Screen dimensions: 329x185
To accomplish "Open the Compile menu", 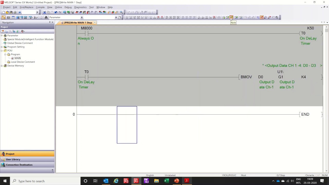I will coord(40,7).
